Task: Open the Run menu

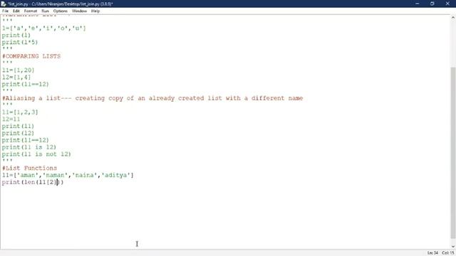Action: click(x=45, y=11)
